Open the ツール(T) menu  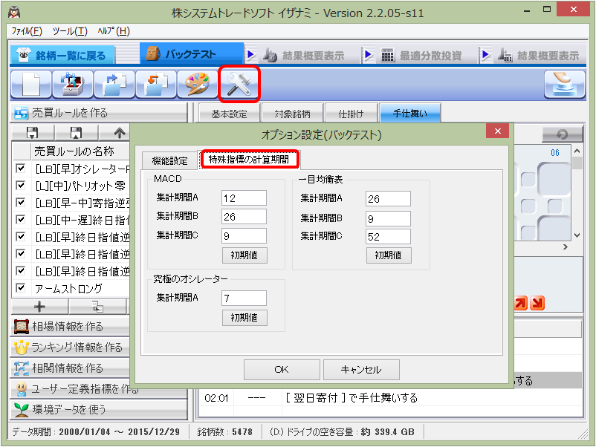pyautogui.click(x=70, y=30)
